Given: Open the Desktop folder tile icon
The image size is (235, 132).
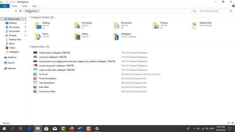Looking at the screenshot, I should click(x=38, y=26).
